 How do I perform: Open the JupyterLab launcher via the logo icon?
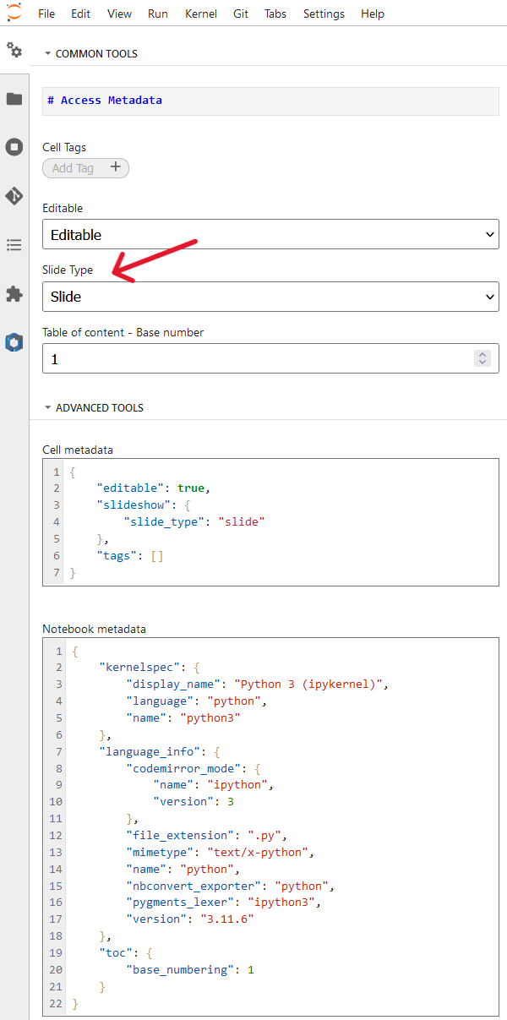click(14, 14)
